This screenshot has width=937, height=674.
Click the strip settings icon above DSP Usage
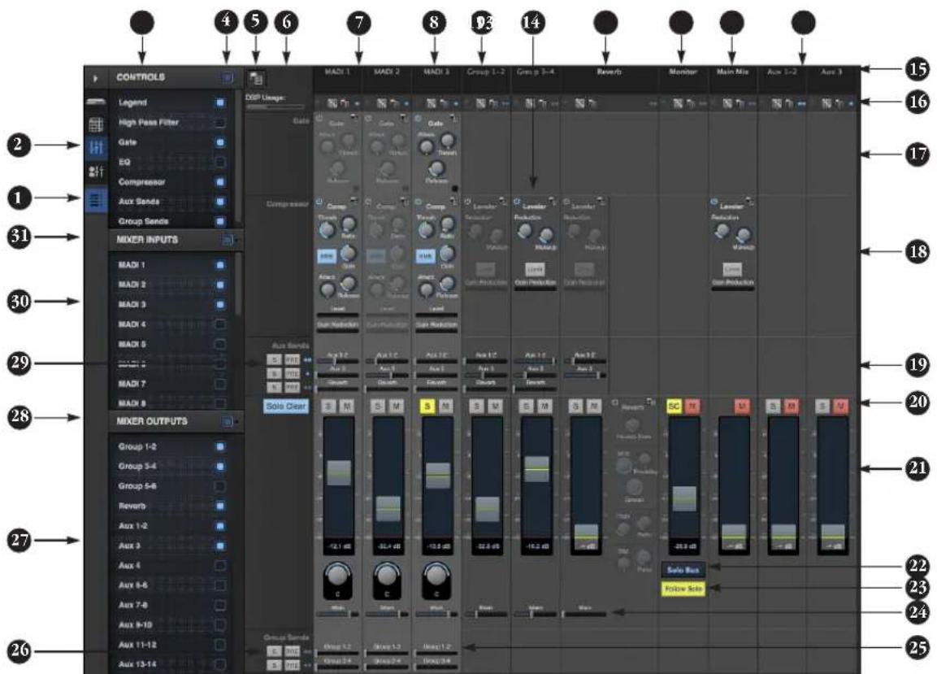tap(257, 78)
